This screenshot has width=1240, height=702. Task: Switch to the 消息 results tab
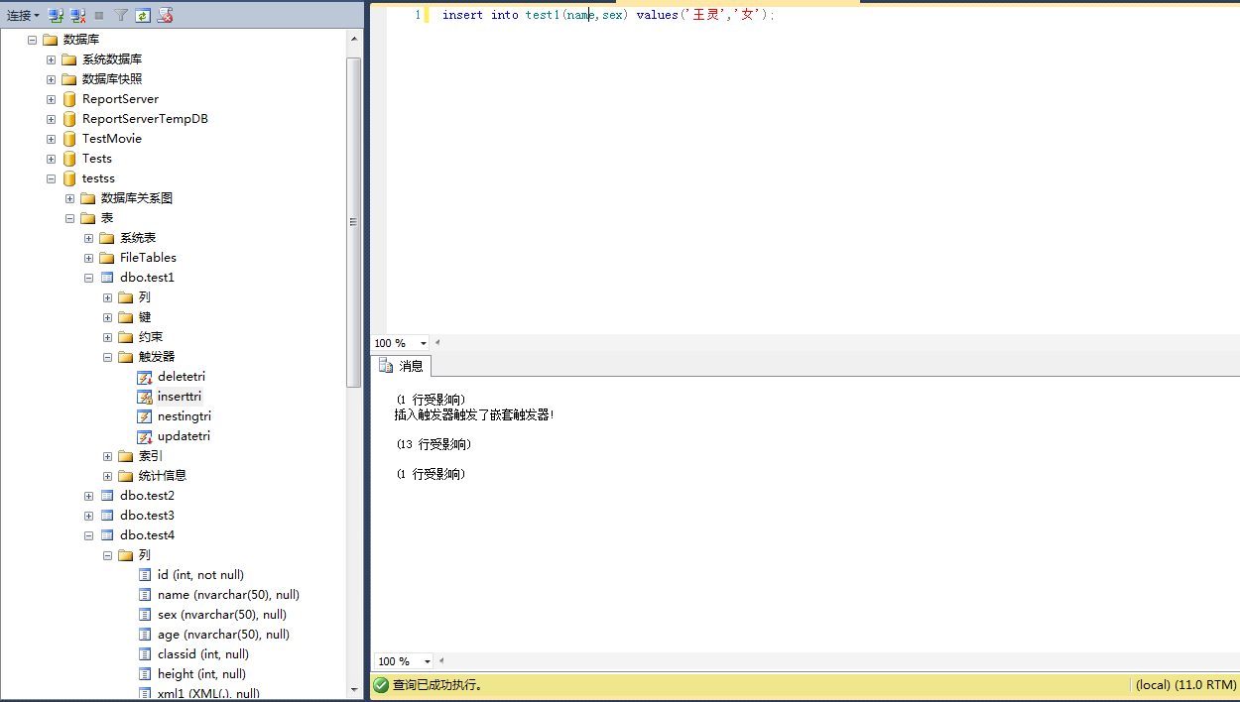coord(402,366)
